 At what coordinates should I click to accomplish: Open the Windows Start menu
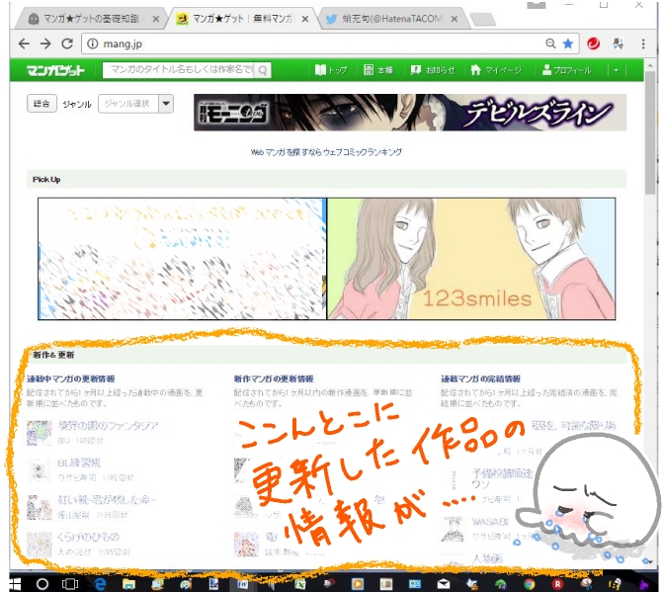(15, 584)
